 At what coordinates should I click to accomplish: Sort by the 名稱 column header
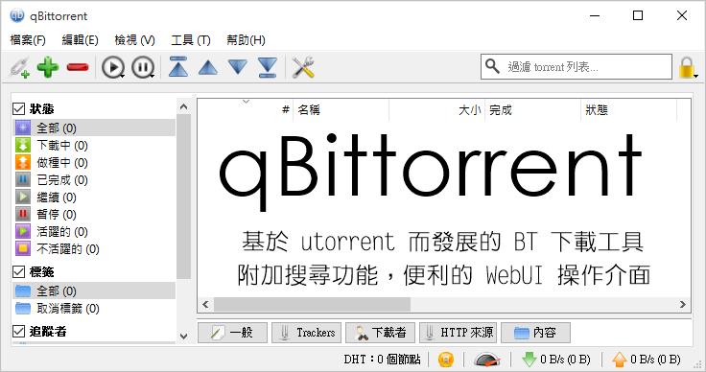coord(341,109)
